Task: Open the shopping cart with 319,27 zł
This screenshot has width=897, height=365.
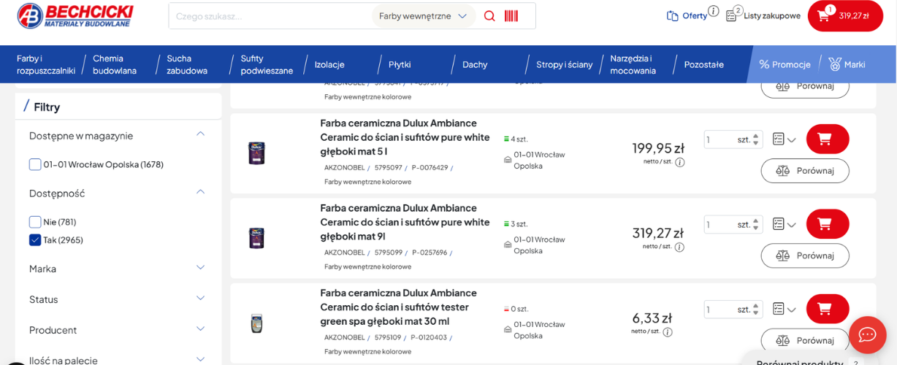Action: pos(845,16)
